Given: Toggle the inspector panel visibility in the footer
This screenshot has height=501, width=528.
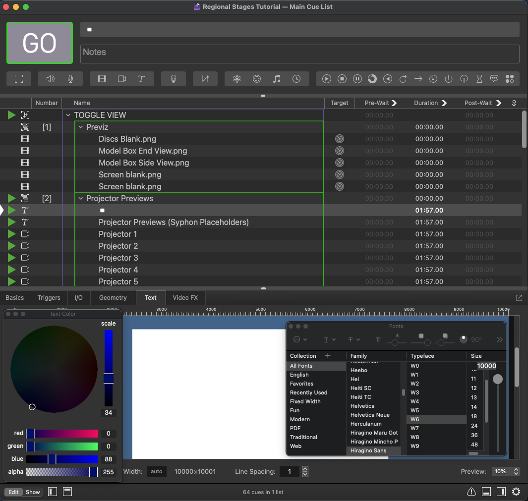Looking at the screenshot, I should click(x=486, y=492).
